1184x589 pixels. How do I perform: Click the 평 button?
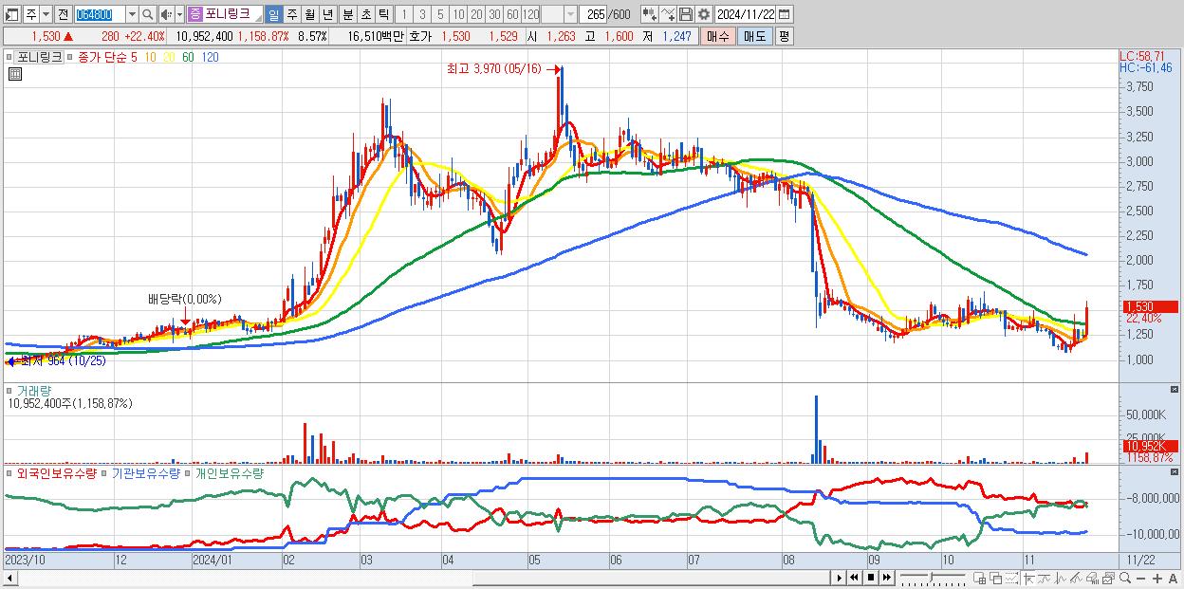click(x=784, y=36)
